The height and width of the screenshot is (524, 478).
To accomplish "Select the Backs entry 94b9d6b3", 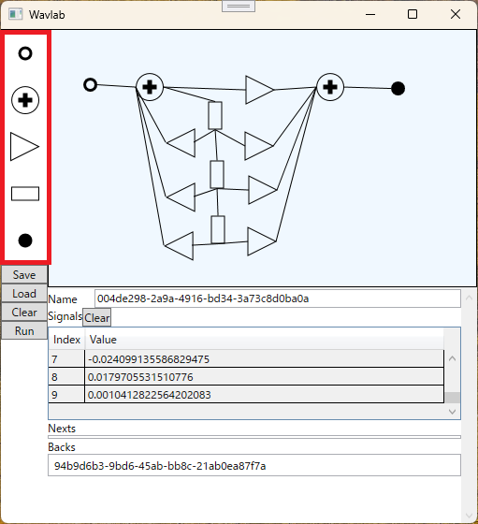I will pos(160,466).
